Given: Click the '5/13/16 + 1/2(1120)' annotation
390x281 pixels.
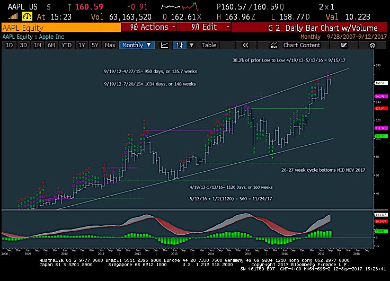Looking at the screenshot, I should (231, 199).
